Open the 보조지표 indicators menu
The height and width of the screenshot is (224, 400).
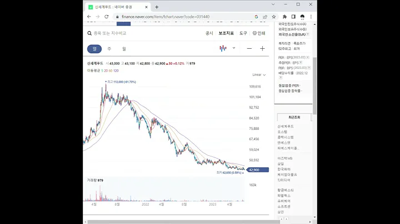(x=226, y=33)
